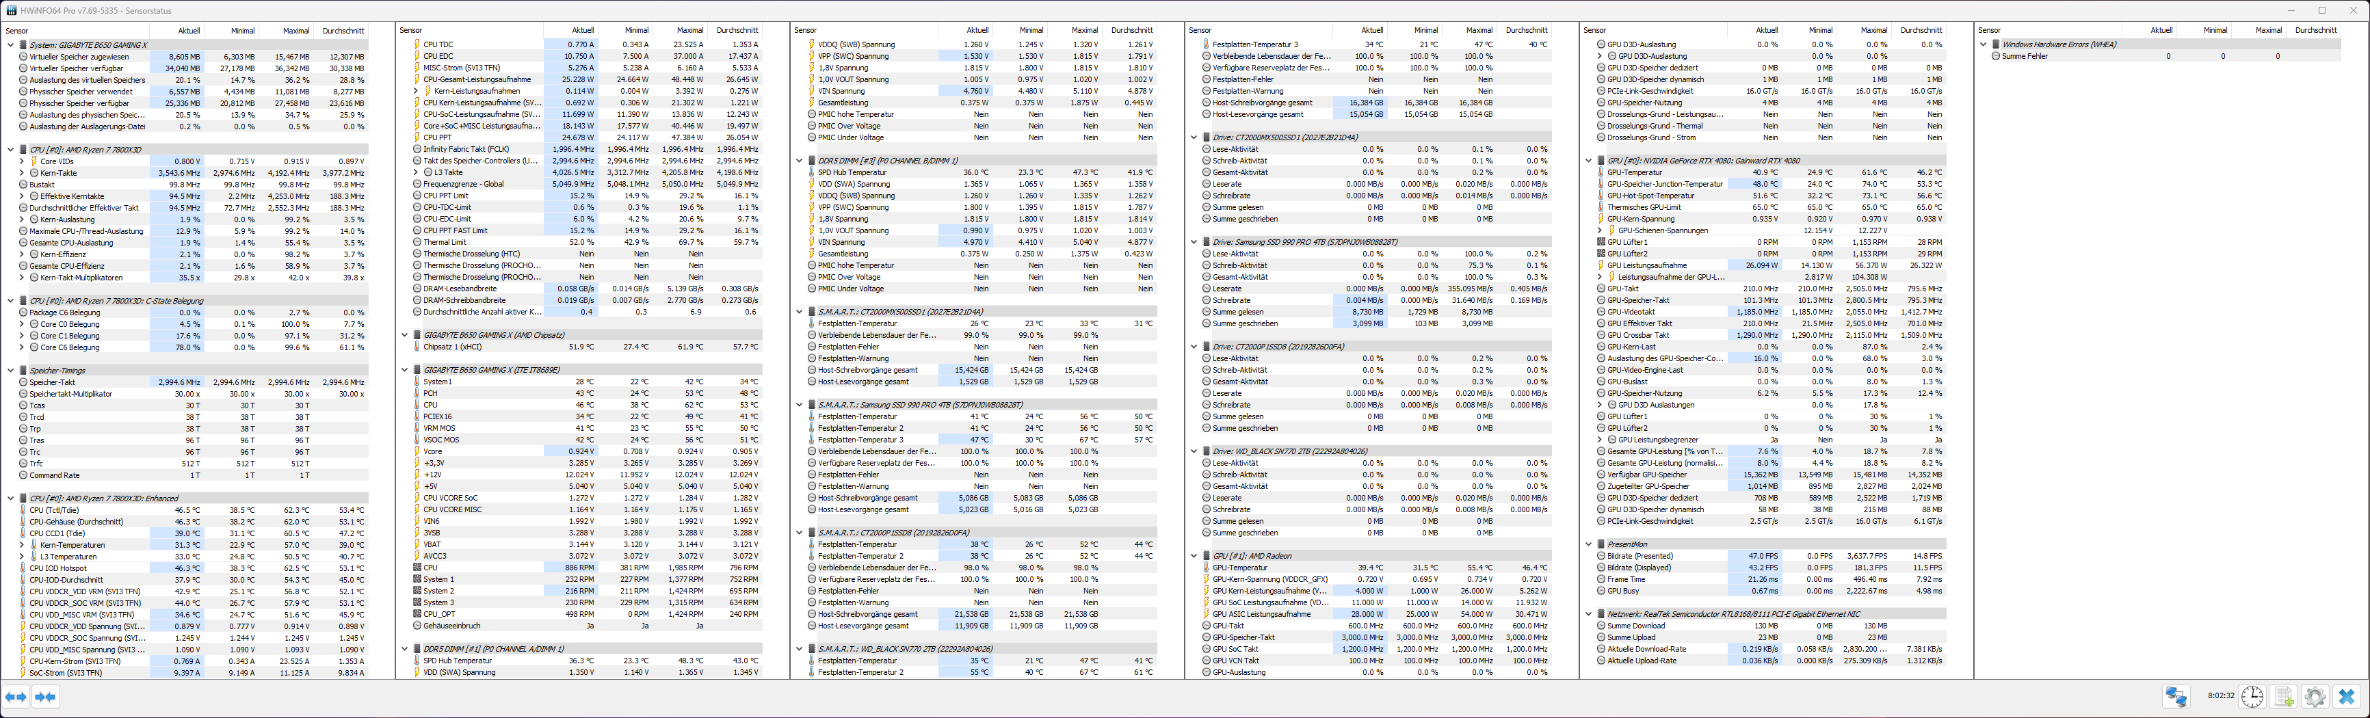The width and height of the screenshot is (2370, 718).
Task: Click the icon before Netzwerk: RealTek header
Action: [1601, 614]
